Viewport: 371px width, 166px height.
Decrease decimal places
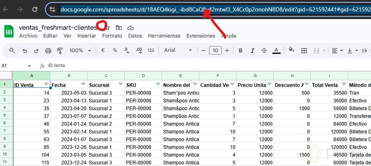pos(127,51)
